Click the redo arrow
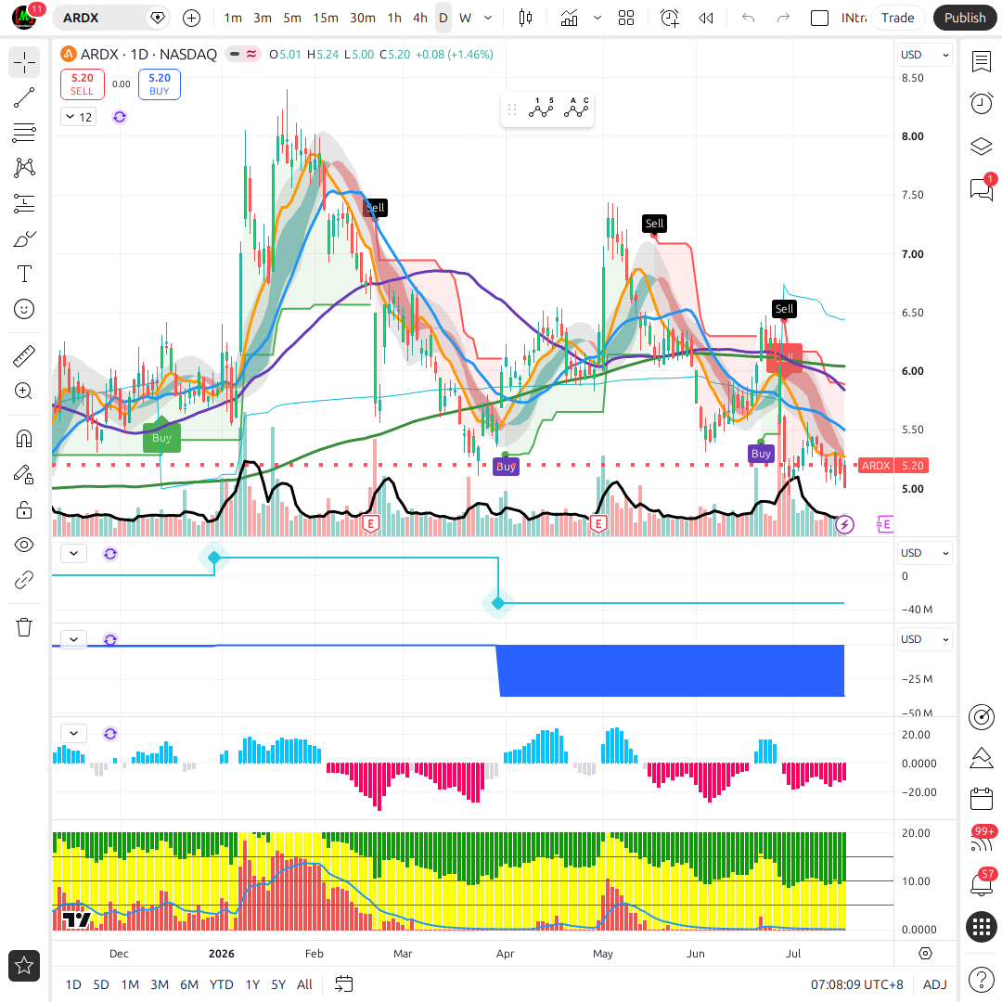This screenshot has height=1002, width=1002. (783, 18)
